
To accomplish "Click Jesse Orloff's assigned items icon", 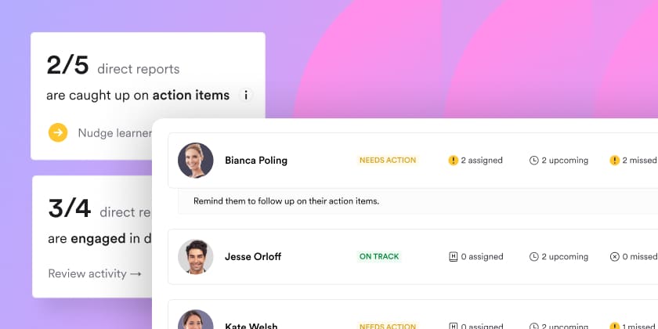I will pos(453,256).
